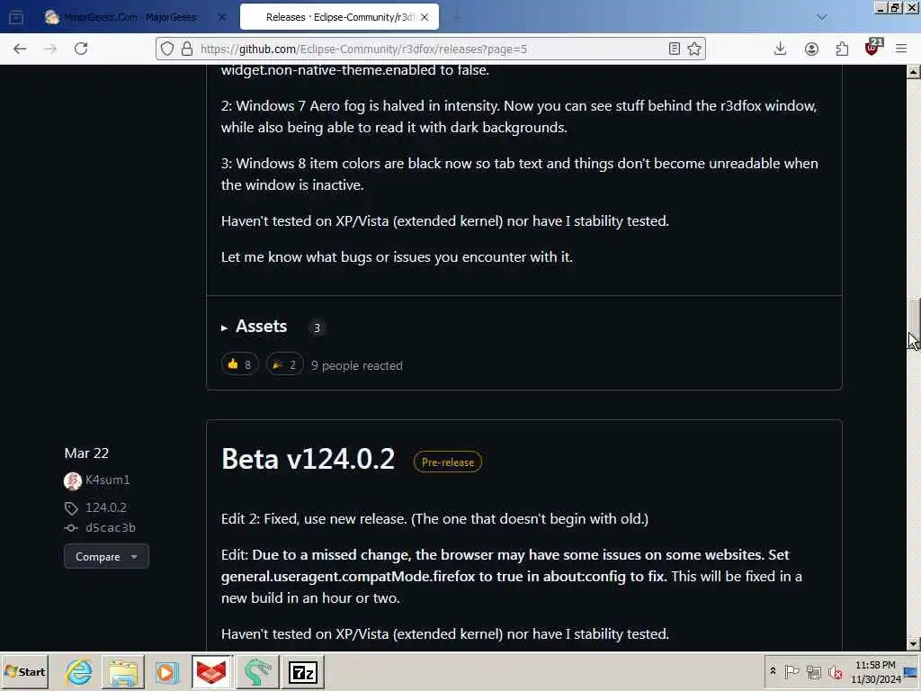Click the vertical scrollbar thumb
The height and width of the screenshot is (691, 921).
[914, 324]
